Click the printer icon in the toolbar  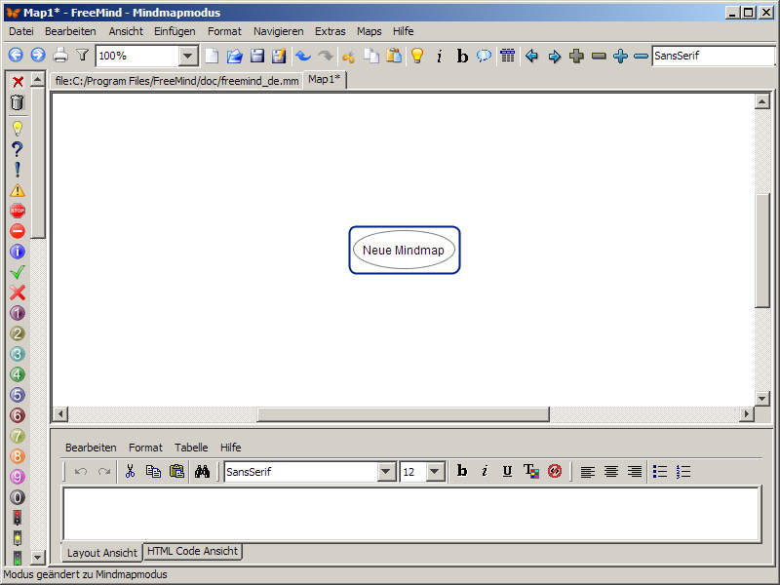(60, 56)
